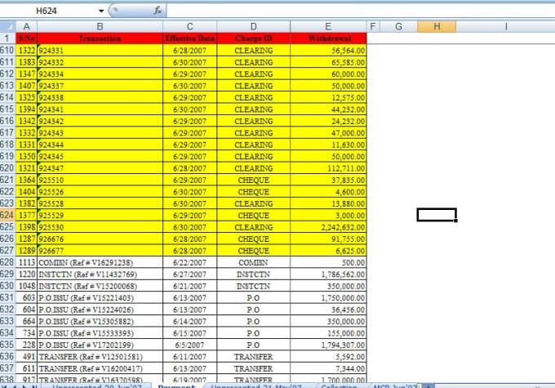This screenshot has width=555, height=388.
Task: Click the Withdrawal header cell
Action: coord(328,38)
